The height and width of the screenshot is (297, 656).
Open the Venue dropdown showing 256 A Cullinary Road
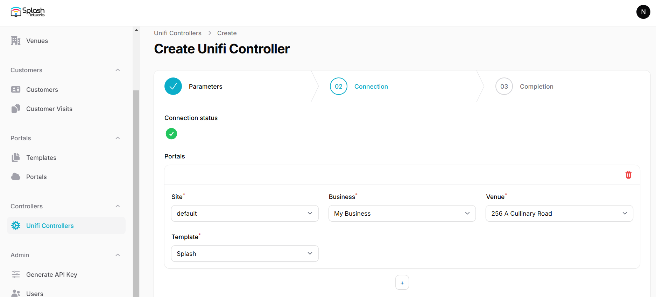[x=559, y=213]
